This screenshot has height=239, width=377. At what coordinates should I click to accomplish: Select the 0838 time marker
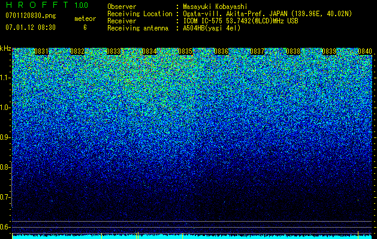[293, 51]
